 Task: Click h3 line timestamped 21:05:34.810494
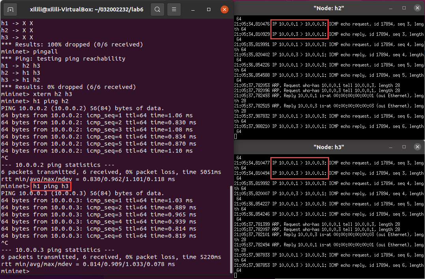tap(329, 176)
